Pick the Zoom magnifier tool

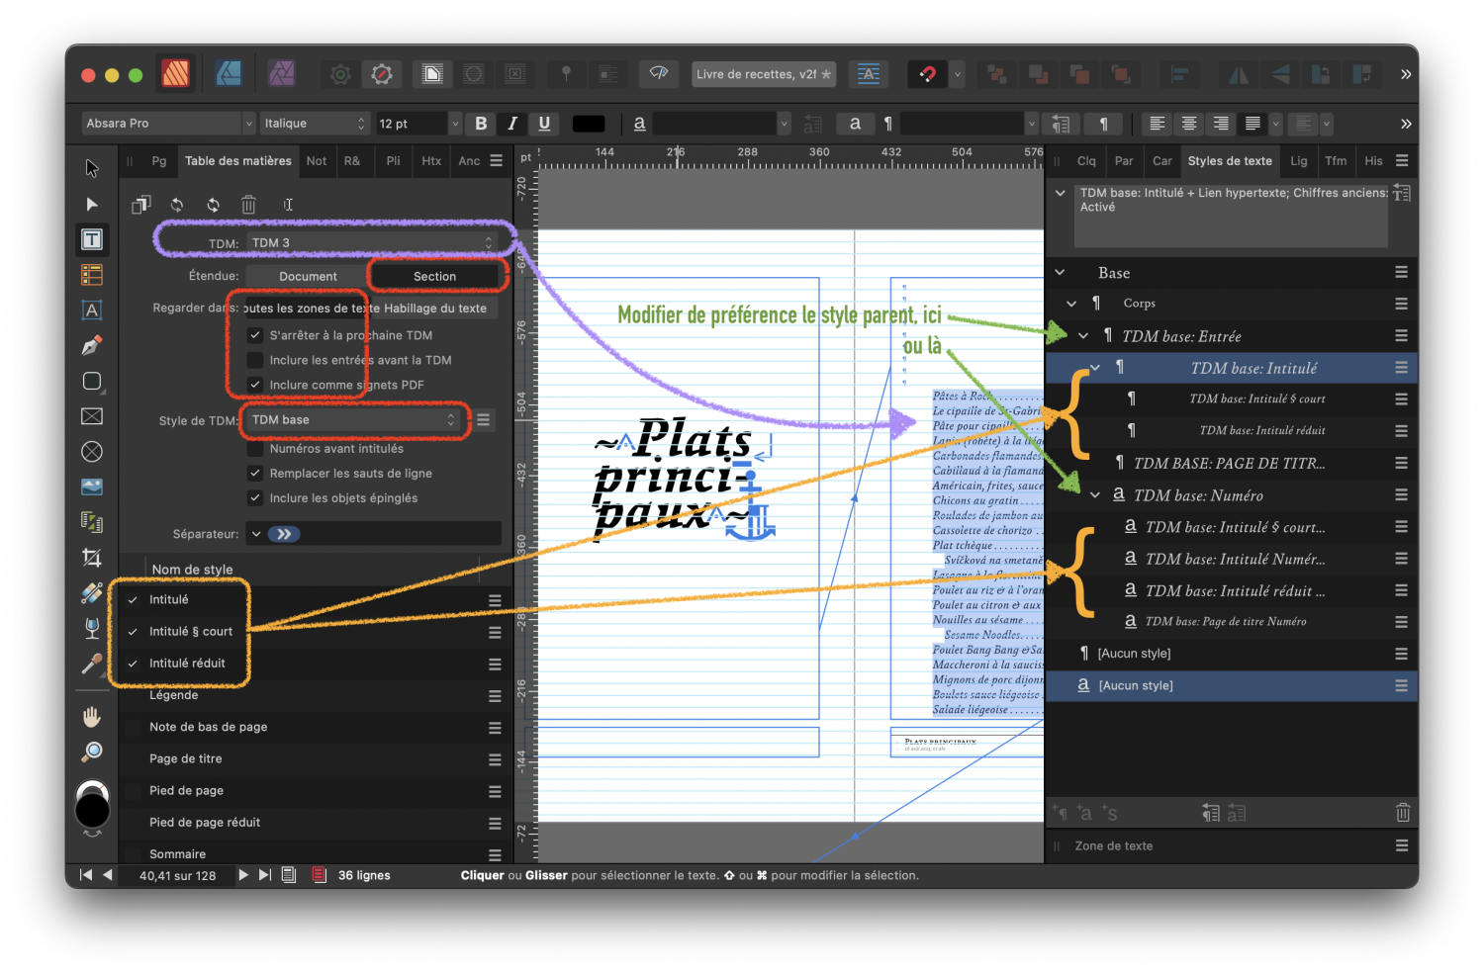(x=92, y=753)
